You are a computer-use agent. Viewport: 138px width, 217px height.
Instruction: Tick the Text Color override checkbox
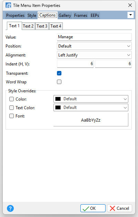click(x=11, y=107)
